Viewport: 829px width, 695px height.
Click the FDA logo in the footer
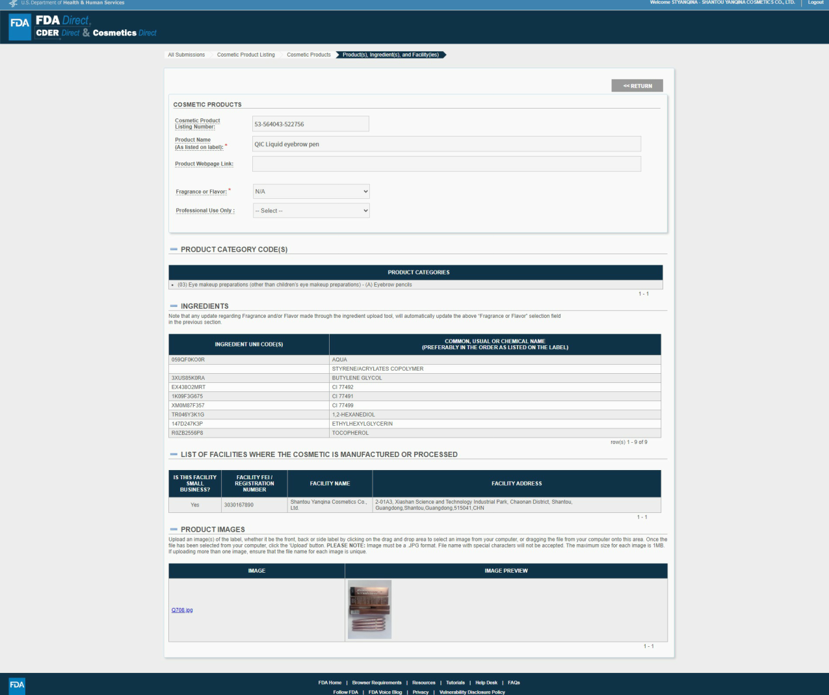click(x=17, y=685)
